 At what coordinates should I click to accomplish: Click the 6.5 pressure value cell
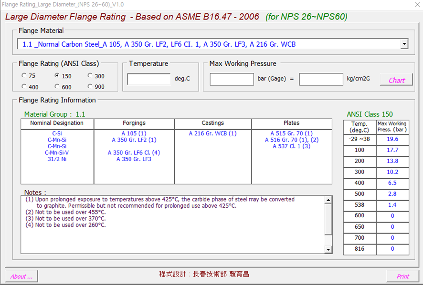click(x=392, y=183)
